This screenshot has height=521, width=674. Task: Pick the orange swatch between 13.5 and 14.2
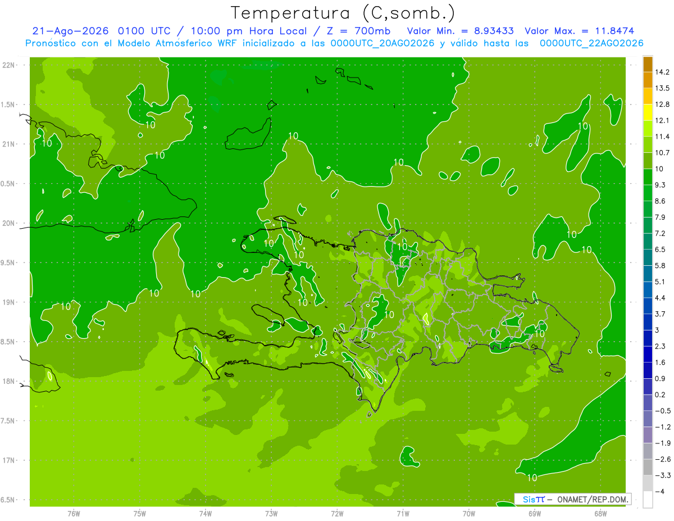(648, 80)
